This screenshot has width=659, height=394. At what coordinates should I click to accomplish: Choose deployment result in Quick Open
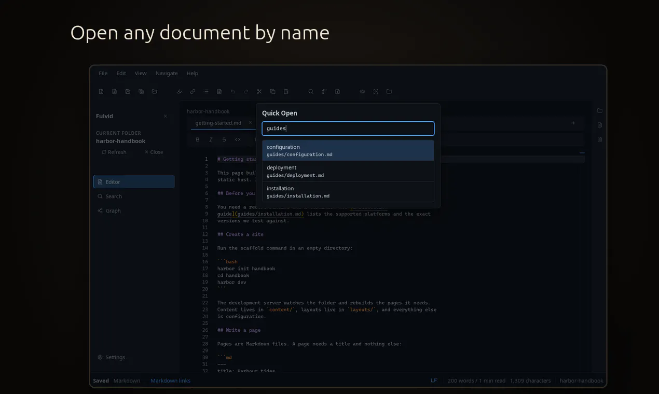point(348,171)
